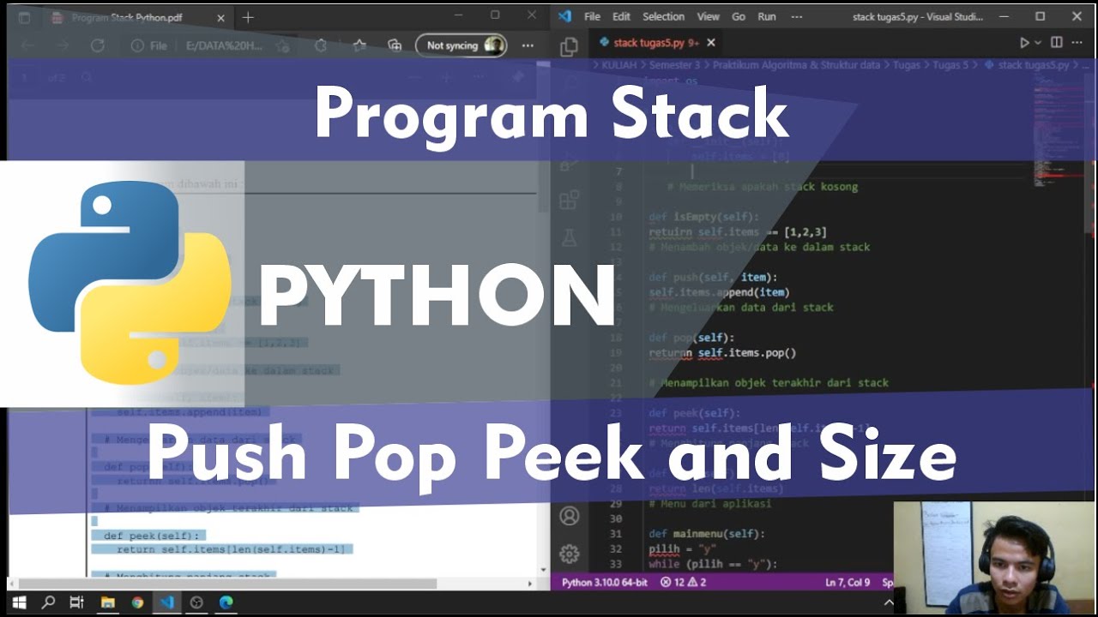Viewport: 1098px width, 617px height.
Task: Open File Explorer from the taskbar
Action: click(108, 602)
